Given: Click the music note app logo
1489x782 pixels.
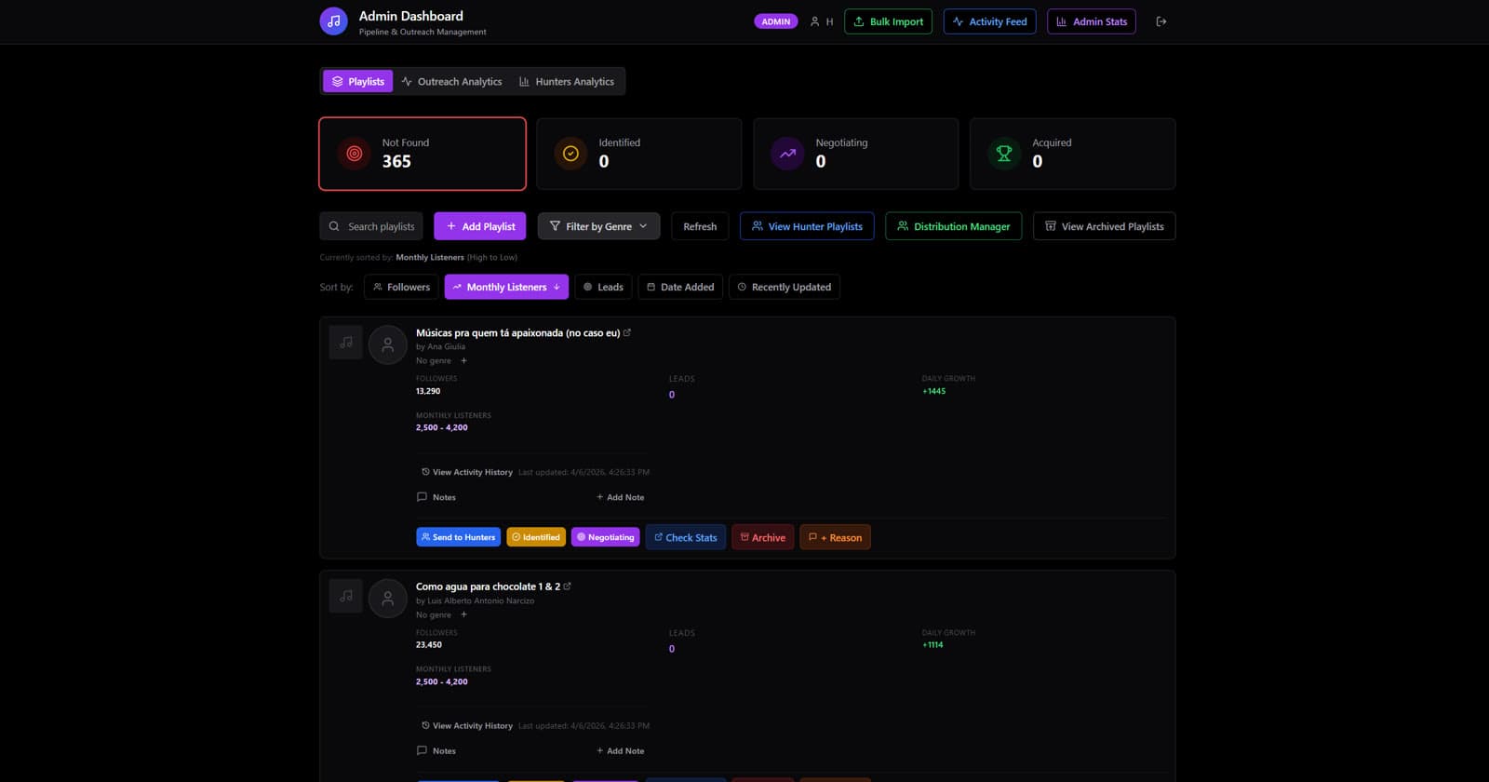Looking at the screenshot, I should (333, 21).
